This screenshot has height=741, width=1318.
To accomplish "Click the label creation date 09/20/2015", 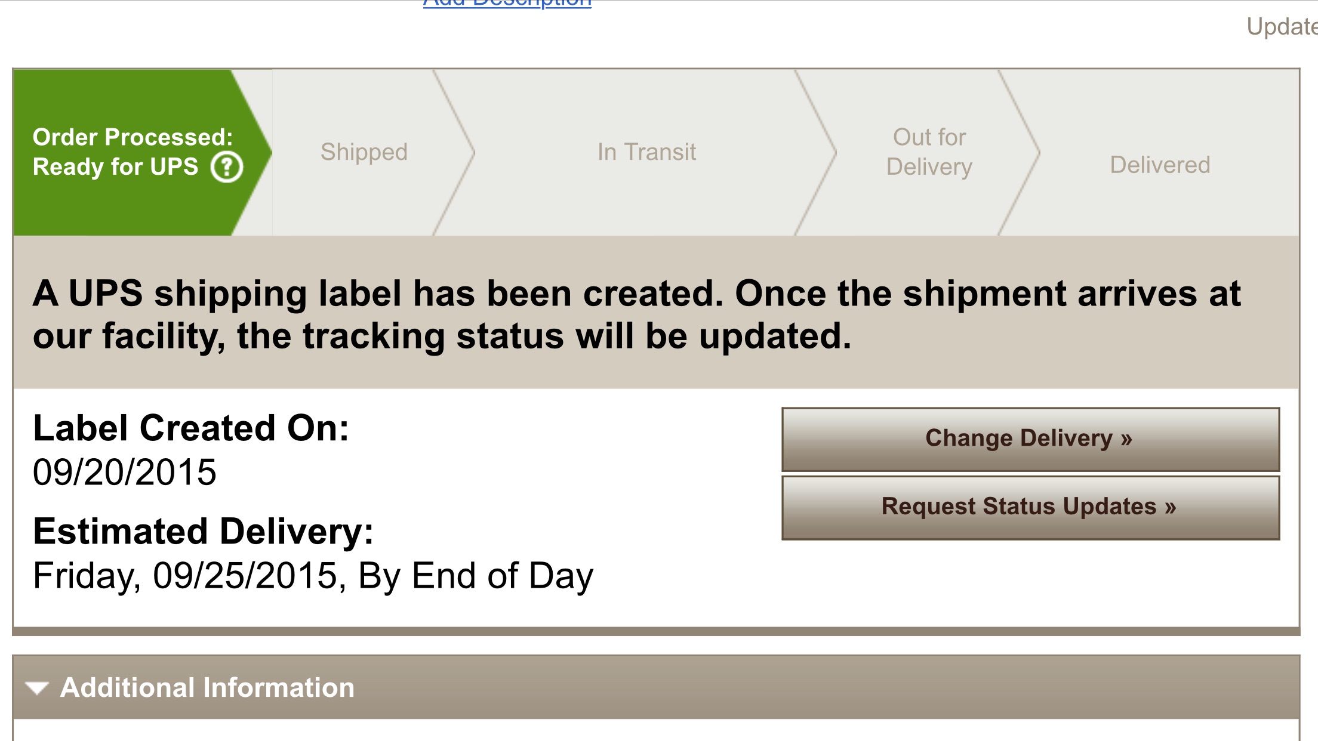I will pyautogui.click(x=124, y=473).
